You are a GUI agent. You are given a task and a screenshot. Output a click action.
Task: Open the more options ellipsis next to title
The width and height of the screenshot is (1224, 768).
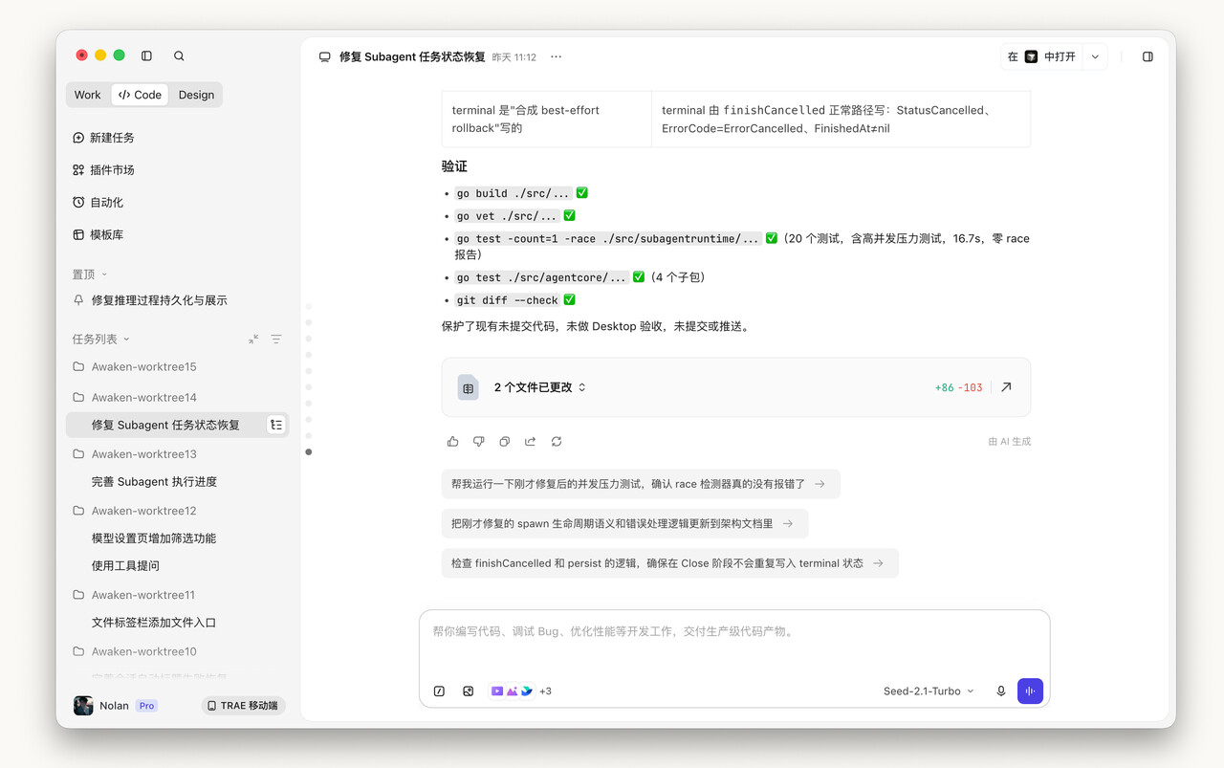pyautogui.click(x=556, y=57)
